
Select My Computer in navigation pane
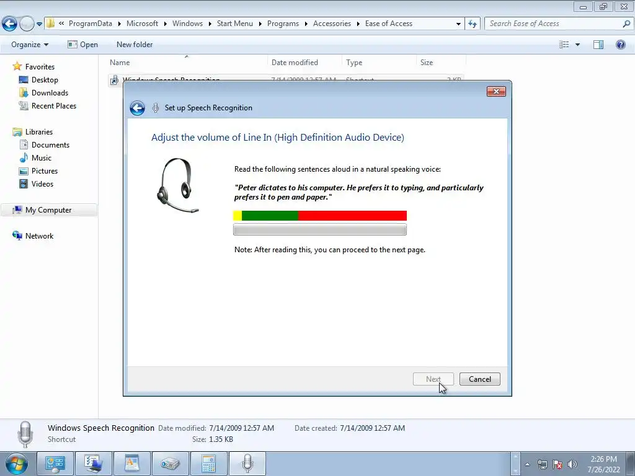[48, 210]
